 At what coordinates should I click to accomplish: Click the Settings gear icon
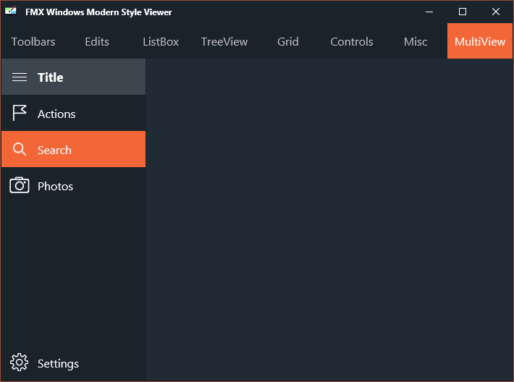click(20, 362)
